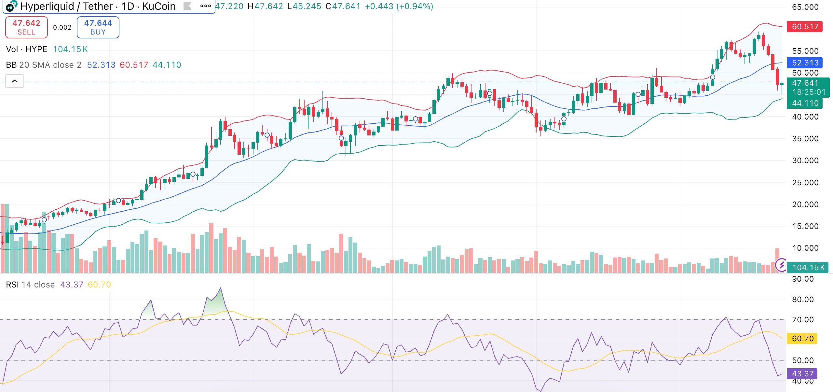Click the SELL 47.642 button
This screenshot has height=392, width=833.
(26, 27)
